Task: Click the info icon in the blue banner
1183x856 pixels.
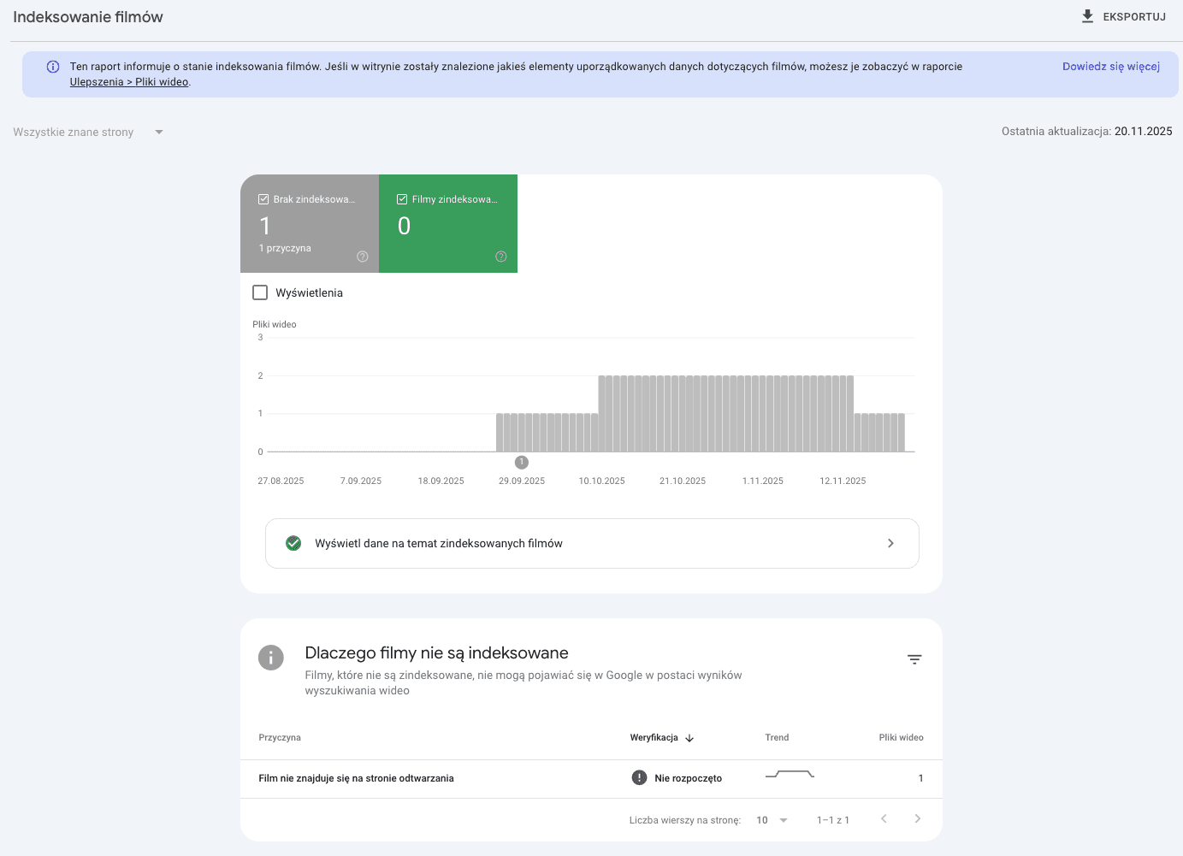Action: 53,67
